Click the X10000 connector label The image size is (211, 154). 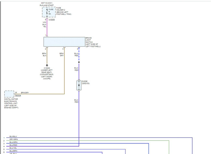pyautogui.click(x=52, y=20)
